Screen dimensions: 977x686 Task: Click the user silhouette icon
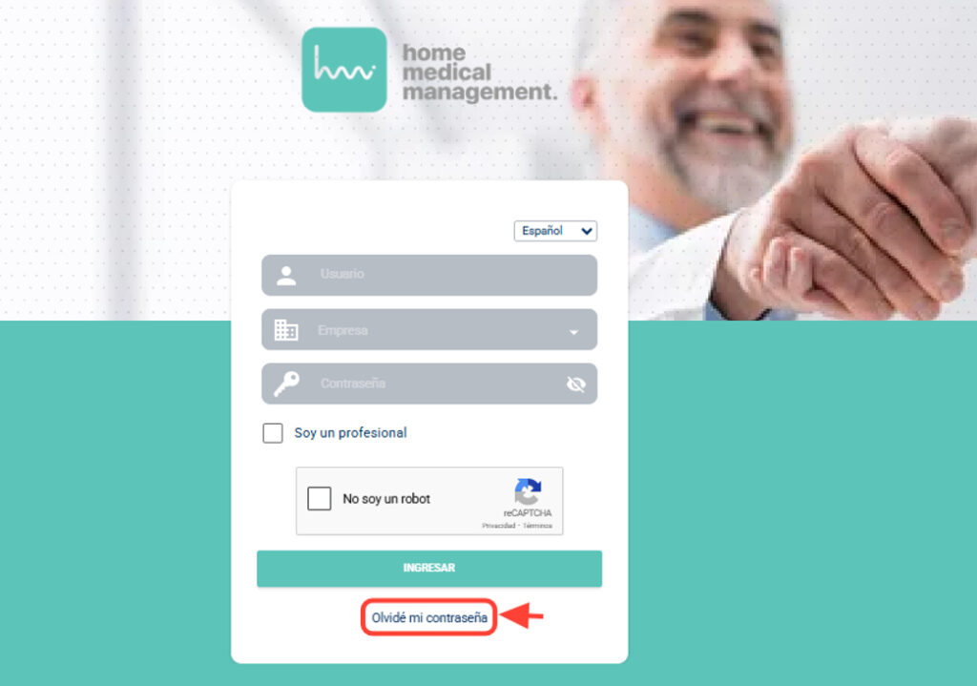click(286, 276)
